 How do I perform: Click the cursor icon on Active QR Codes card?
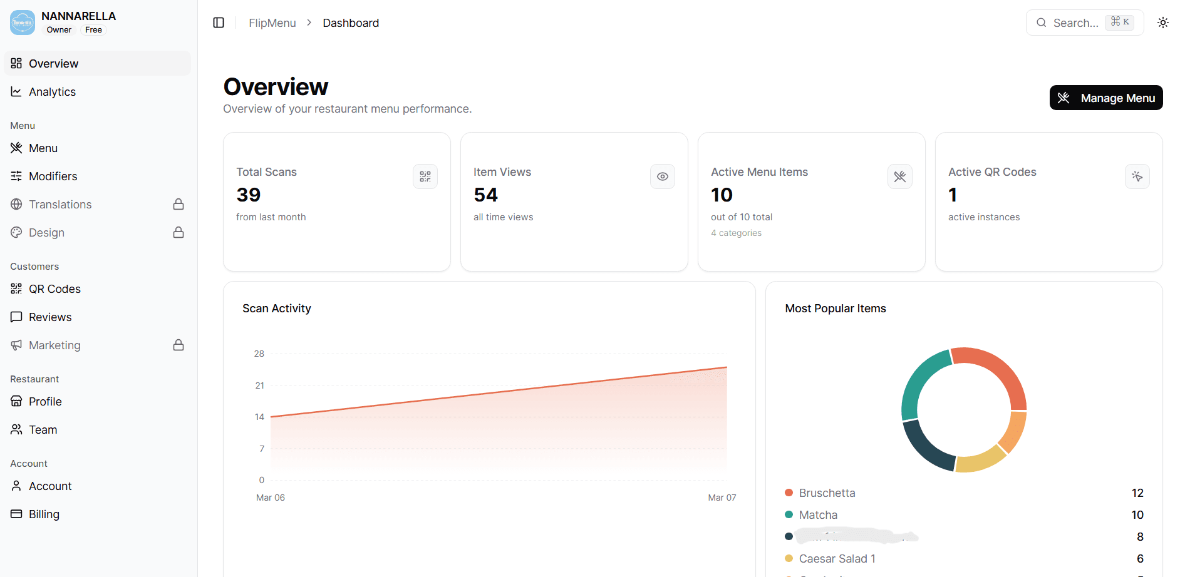(x=1137, y=176)
